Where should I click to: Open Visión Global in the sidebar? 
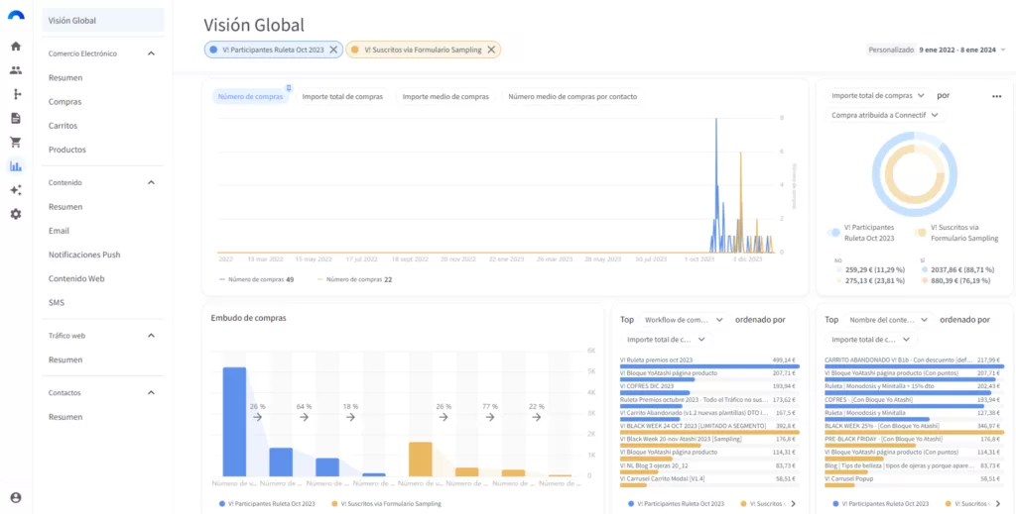pyautogui.click(x=103, y=20)
